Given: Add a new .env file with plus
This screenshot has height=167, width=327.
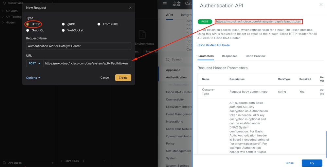Looking at the screenshot, I should (x=104, y=161).
